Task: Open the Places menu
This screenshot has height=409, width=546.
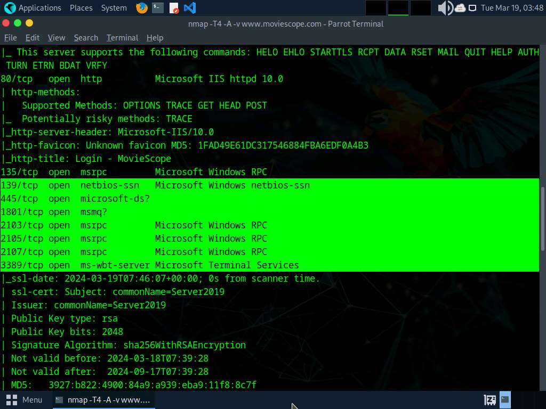Action: [81, 8]
